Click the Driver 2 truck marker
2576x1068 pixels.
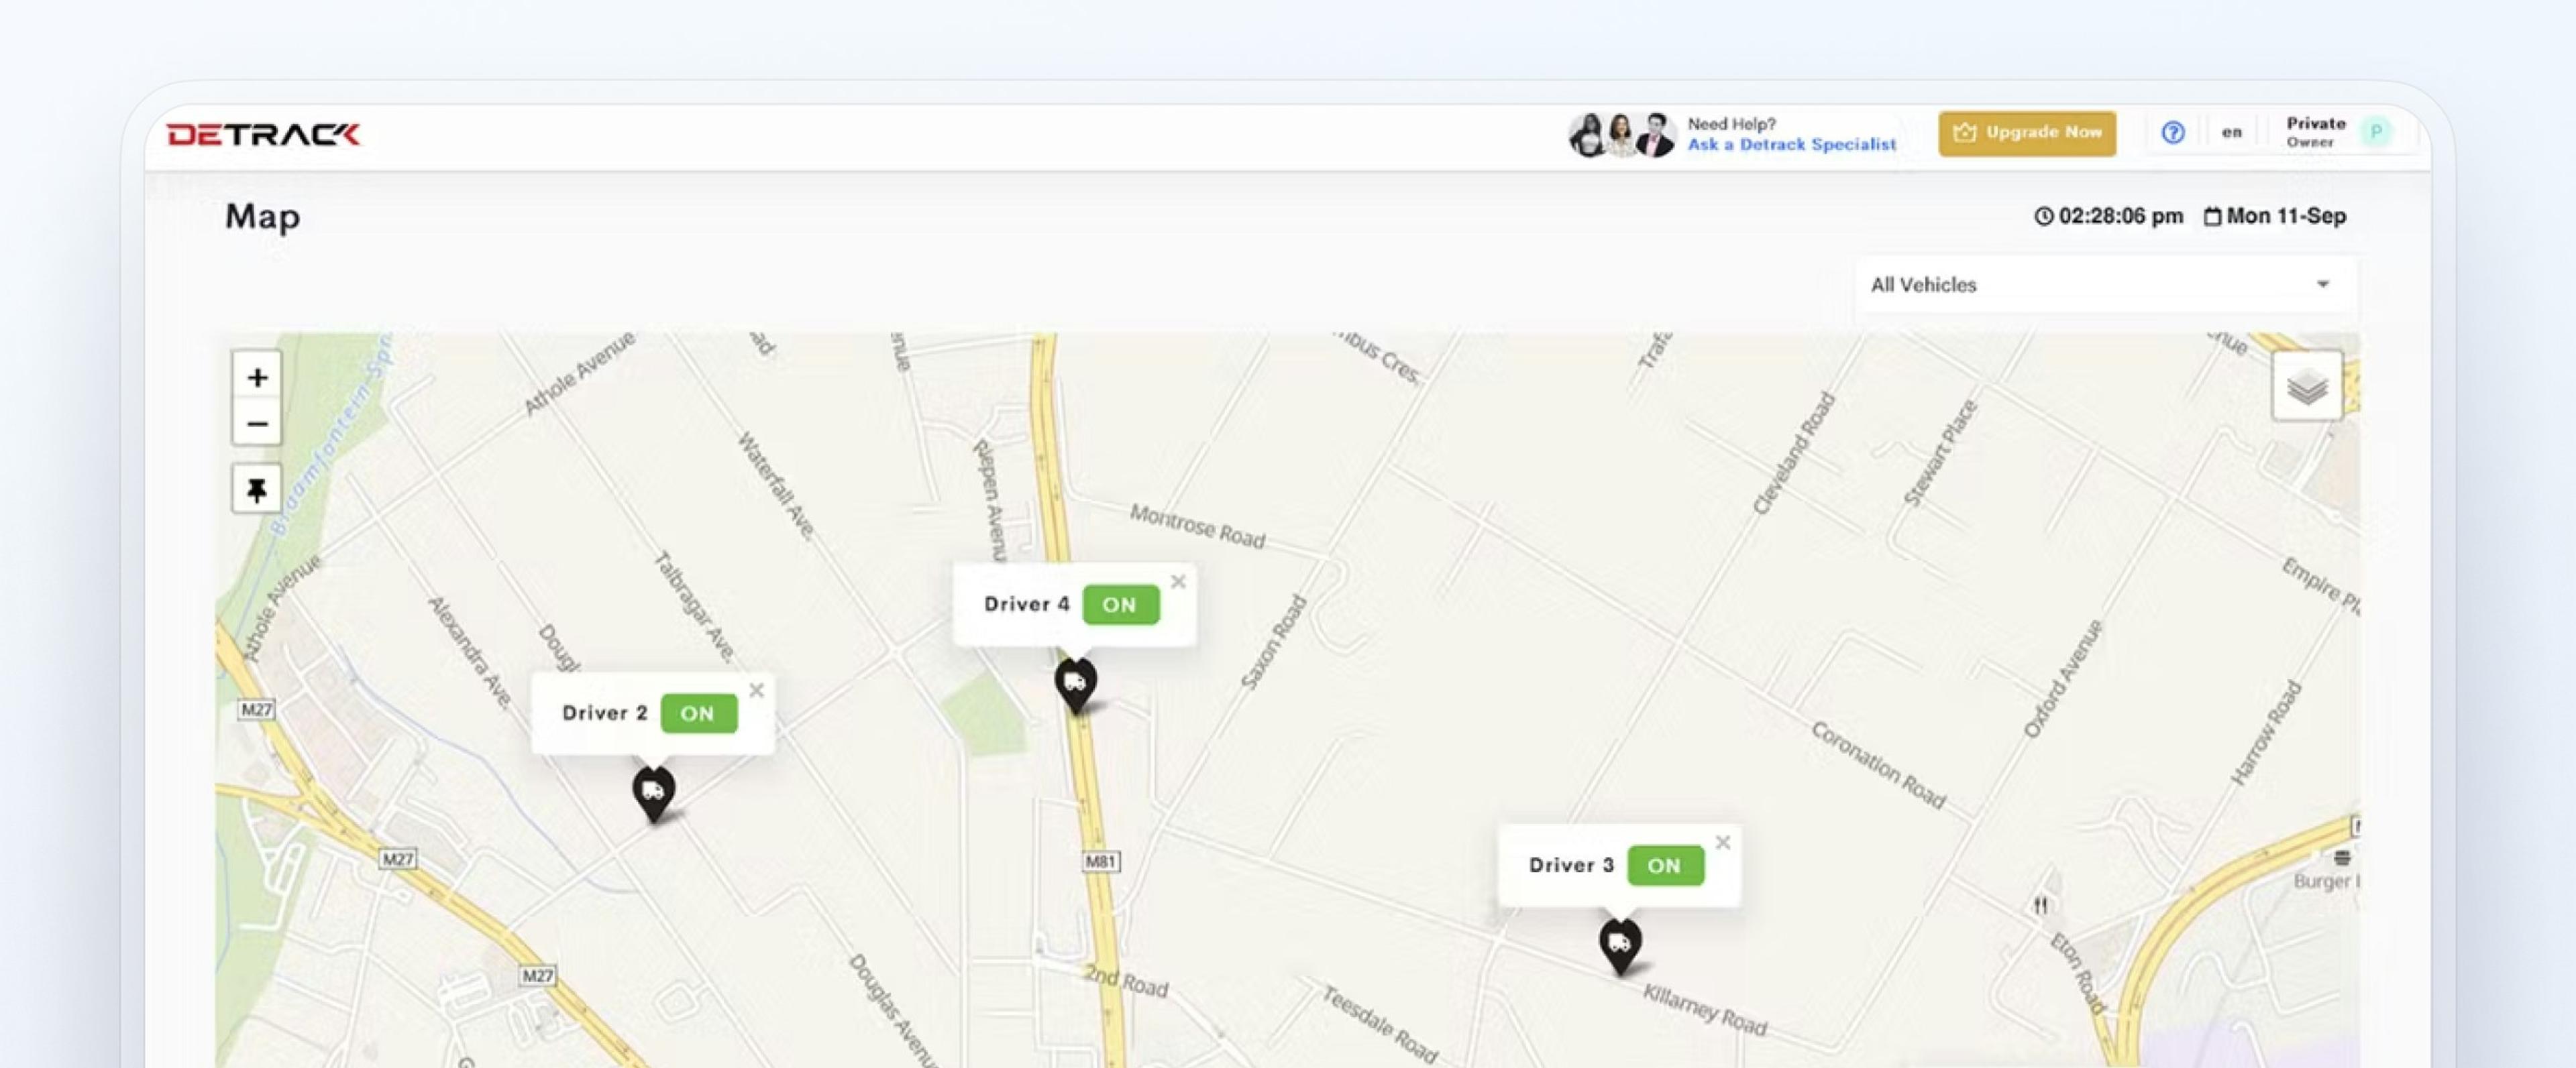pos(654,794)
